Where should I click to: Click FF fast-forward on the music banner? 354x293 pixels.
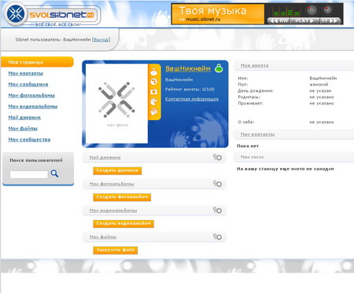click(x=330, y=20)
